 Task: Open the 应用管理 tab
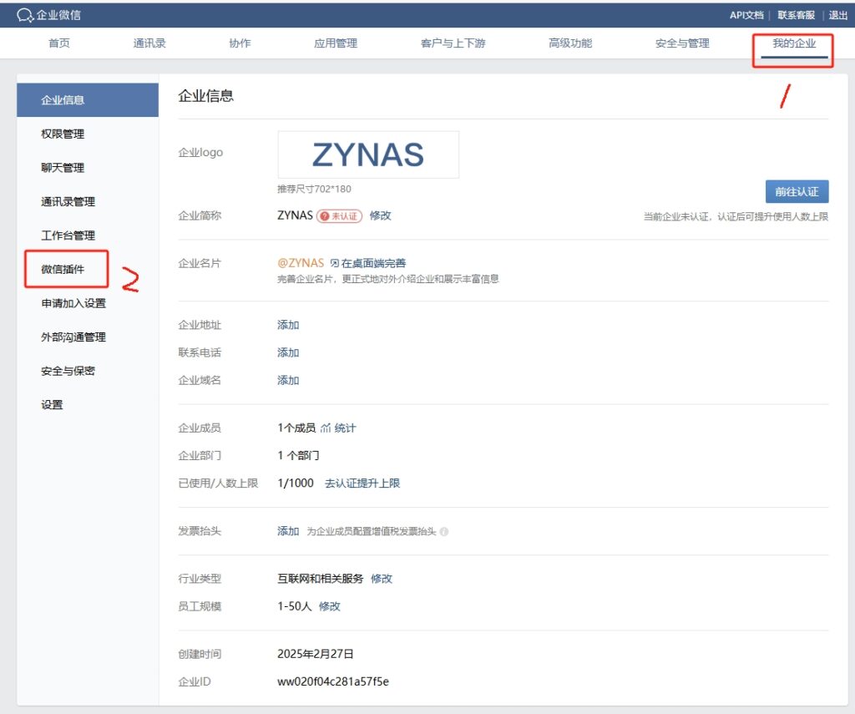coord(335,43)
